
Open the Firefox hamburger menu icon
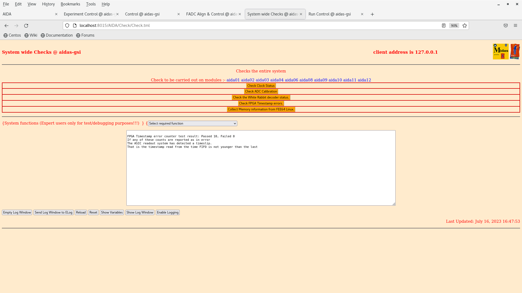pyautogui.click(x=515, y=26)
